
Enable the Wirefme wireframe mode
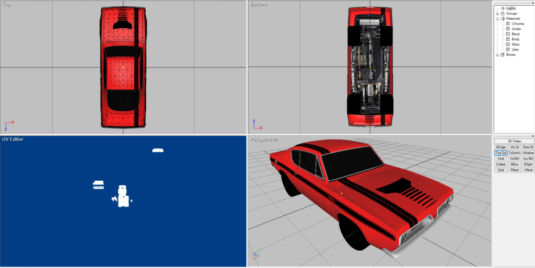coord(528,153)
